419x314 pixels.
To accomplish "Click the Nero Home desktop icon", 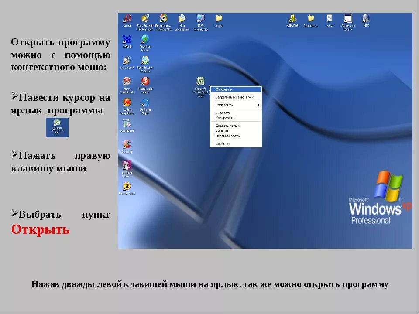I will [127, 63].
